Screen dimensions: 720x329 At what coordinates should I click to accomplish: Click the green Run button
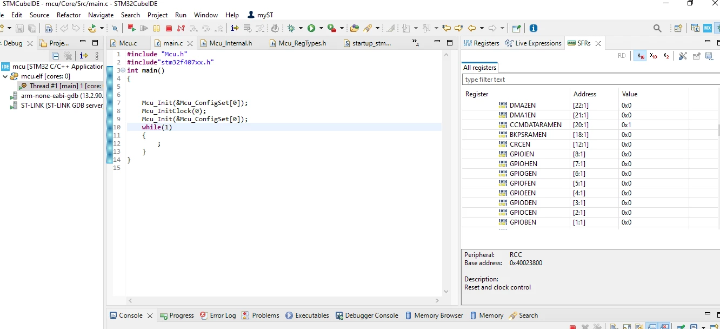click(x=311, y=28)
